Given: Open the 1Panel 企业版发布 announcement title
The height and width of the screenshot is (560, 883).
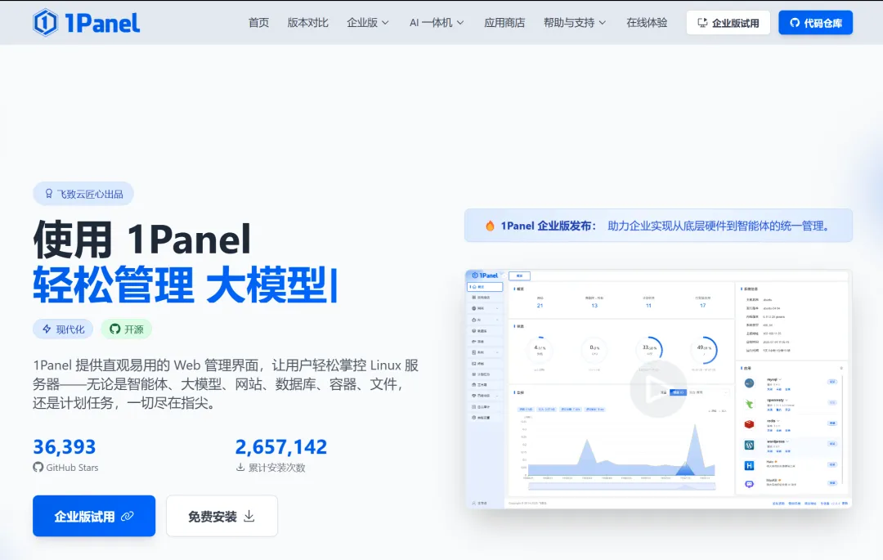Looking at the screenshot, I should pos(548,226).
